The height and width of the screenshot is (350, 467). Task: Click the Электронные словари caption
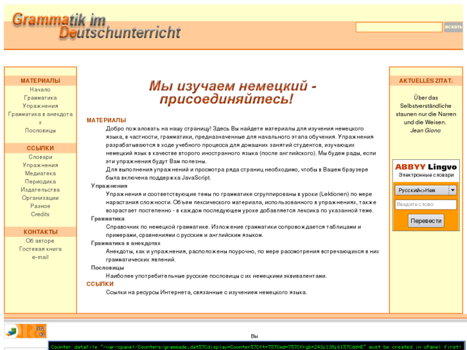[426, 175]
